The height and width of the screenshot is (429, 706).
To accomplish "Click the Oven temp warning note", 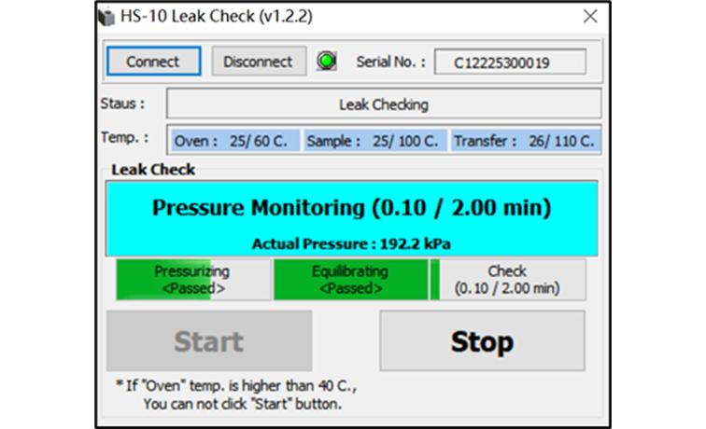I will coord(236,394).
